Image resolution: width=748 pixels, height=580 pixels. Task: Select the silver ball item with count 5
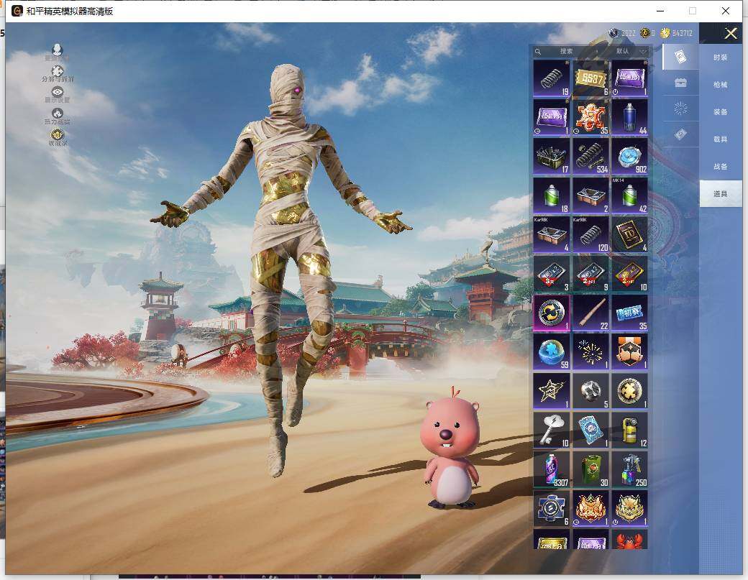point(590,391)
